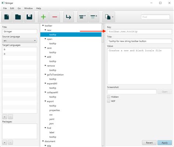Collapse the goToTranslation tree node
174x147 pixels.
tap(45, 74)
